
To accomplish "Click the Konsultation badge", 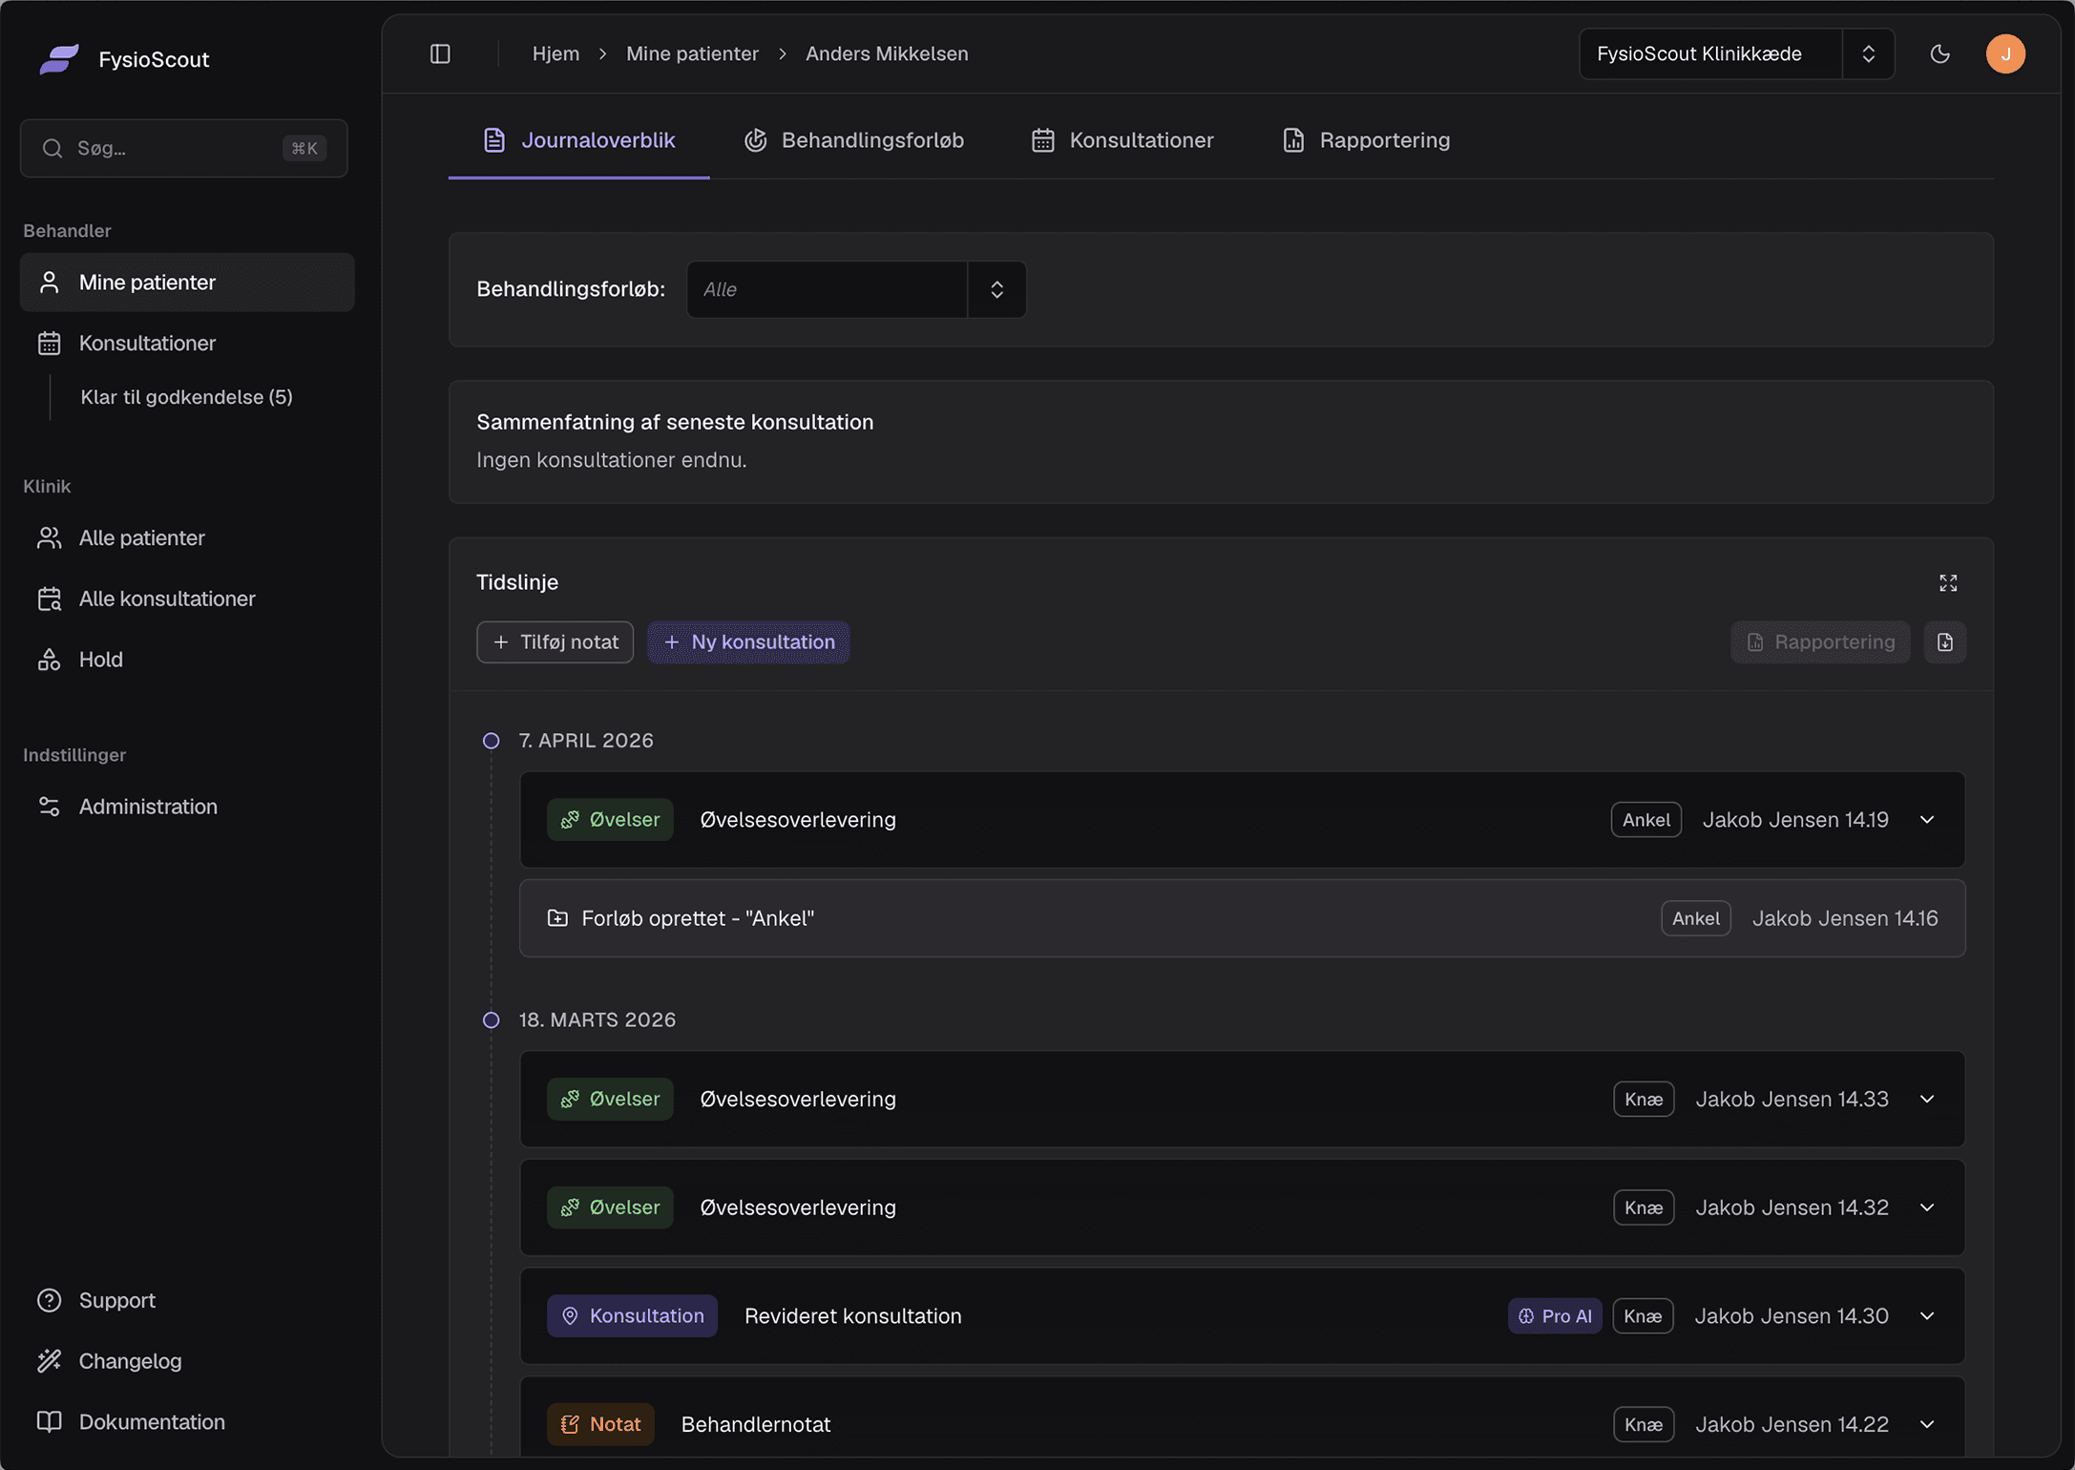I will coord(632,1316).
